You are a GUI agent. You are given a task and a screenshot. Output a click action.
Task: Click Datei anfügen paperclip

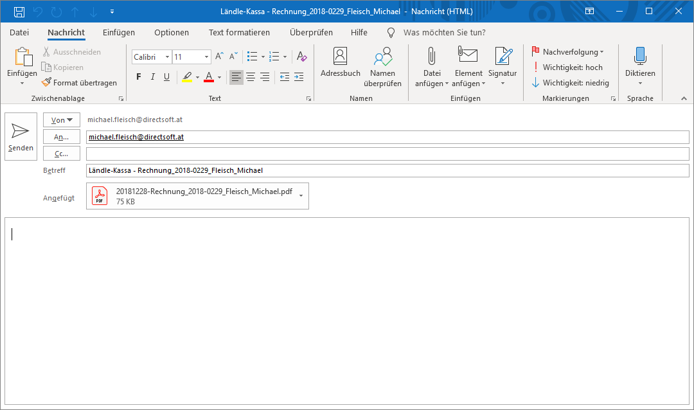[432, 67]
